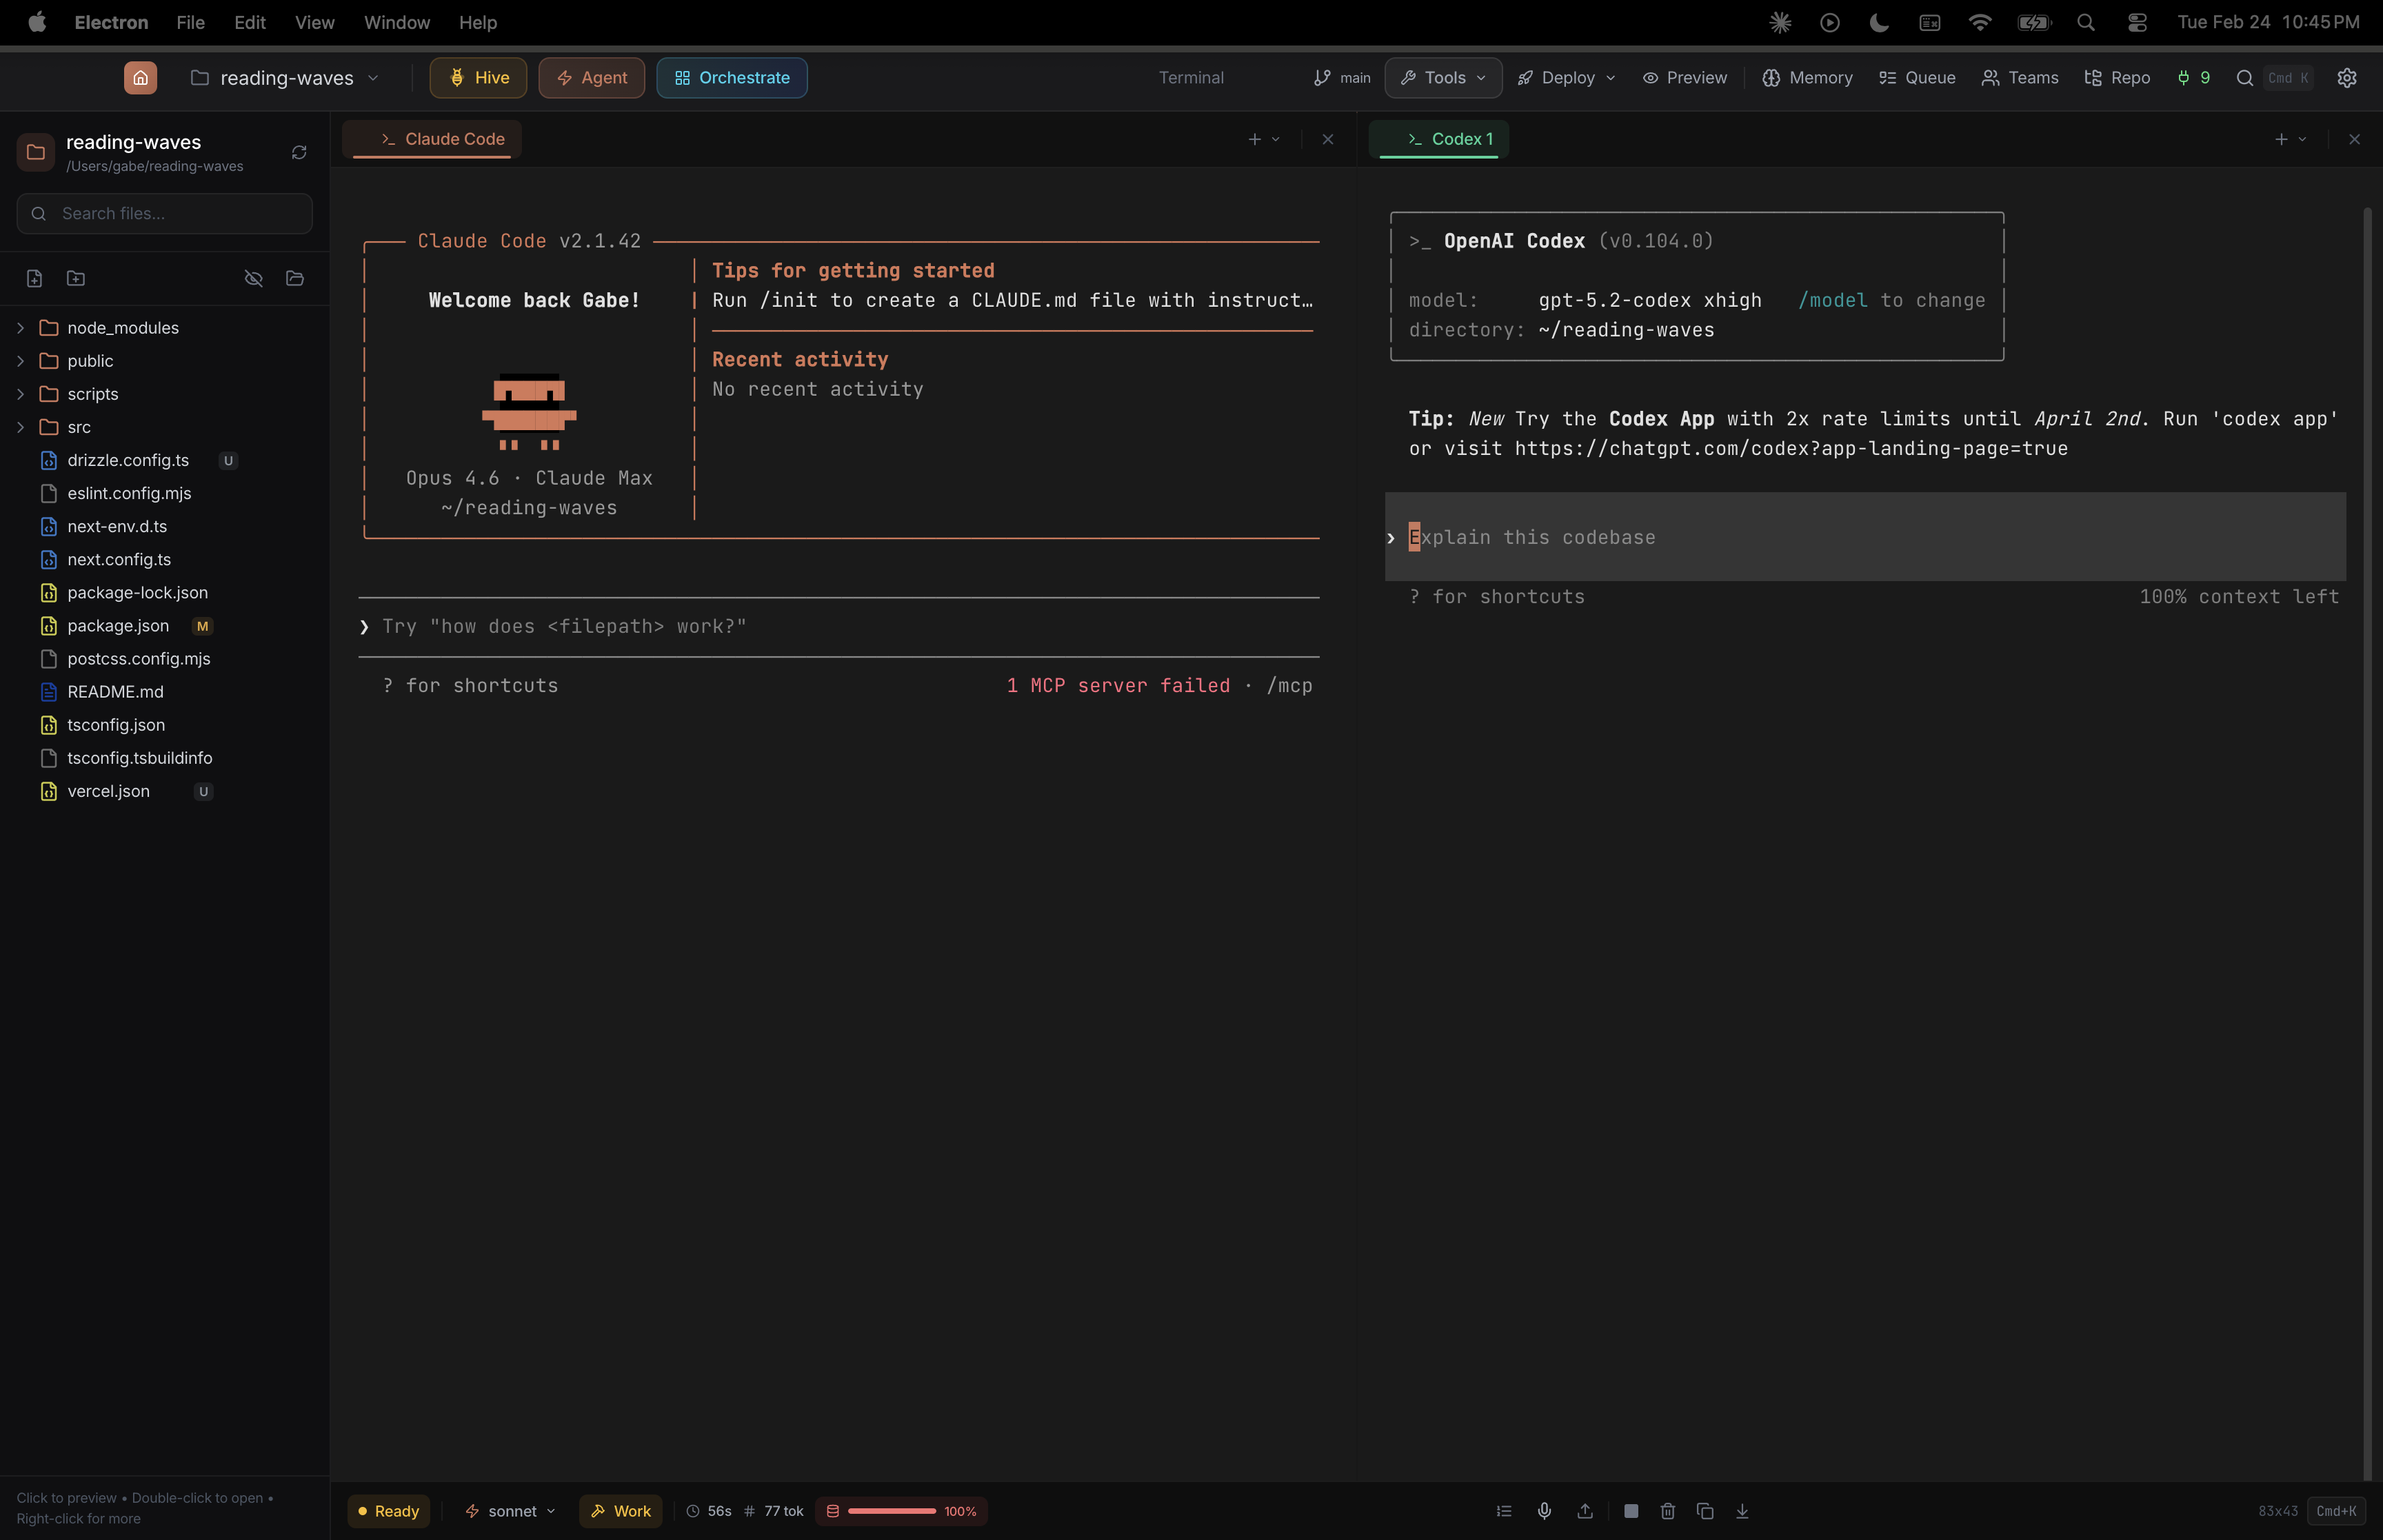Download the terminal output
The image size is (2383, 1540).
tap(1742, 1511)
